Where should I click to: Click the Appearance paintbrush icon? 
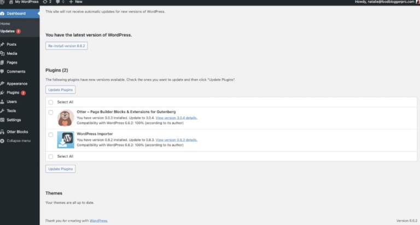click(3, 84)
